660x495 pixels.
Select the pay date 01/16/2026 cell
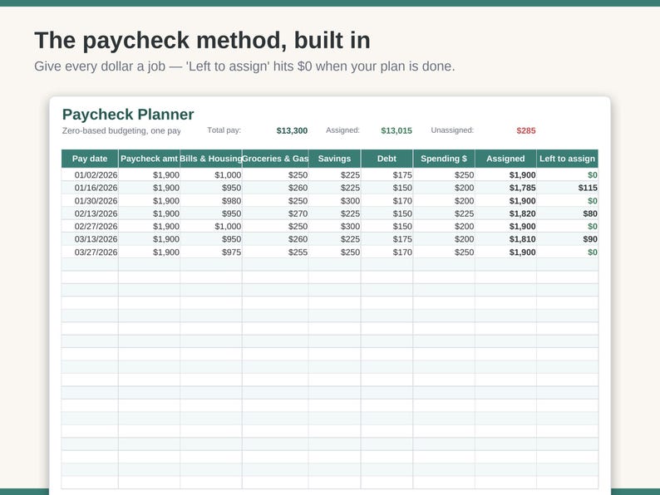90,188
